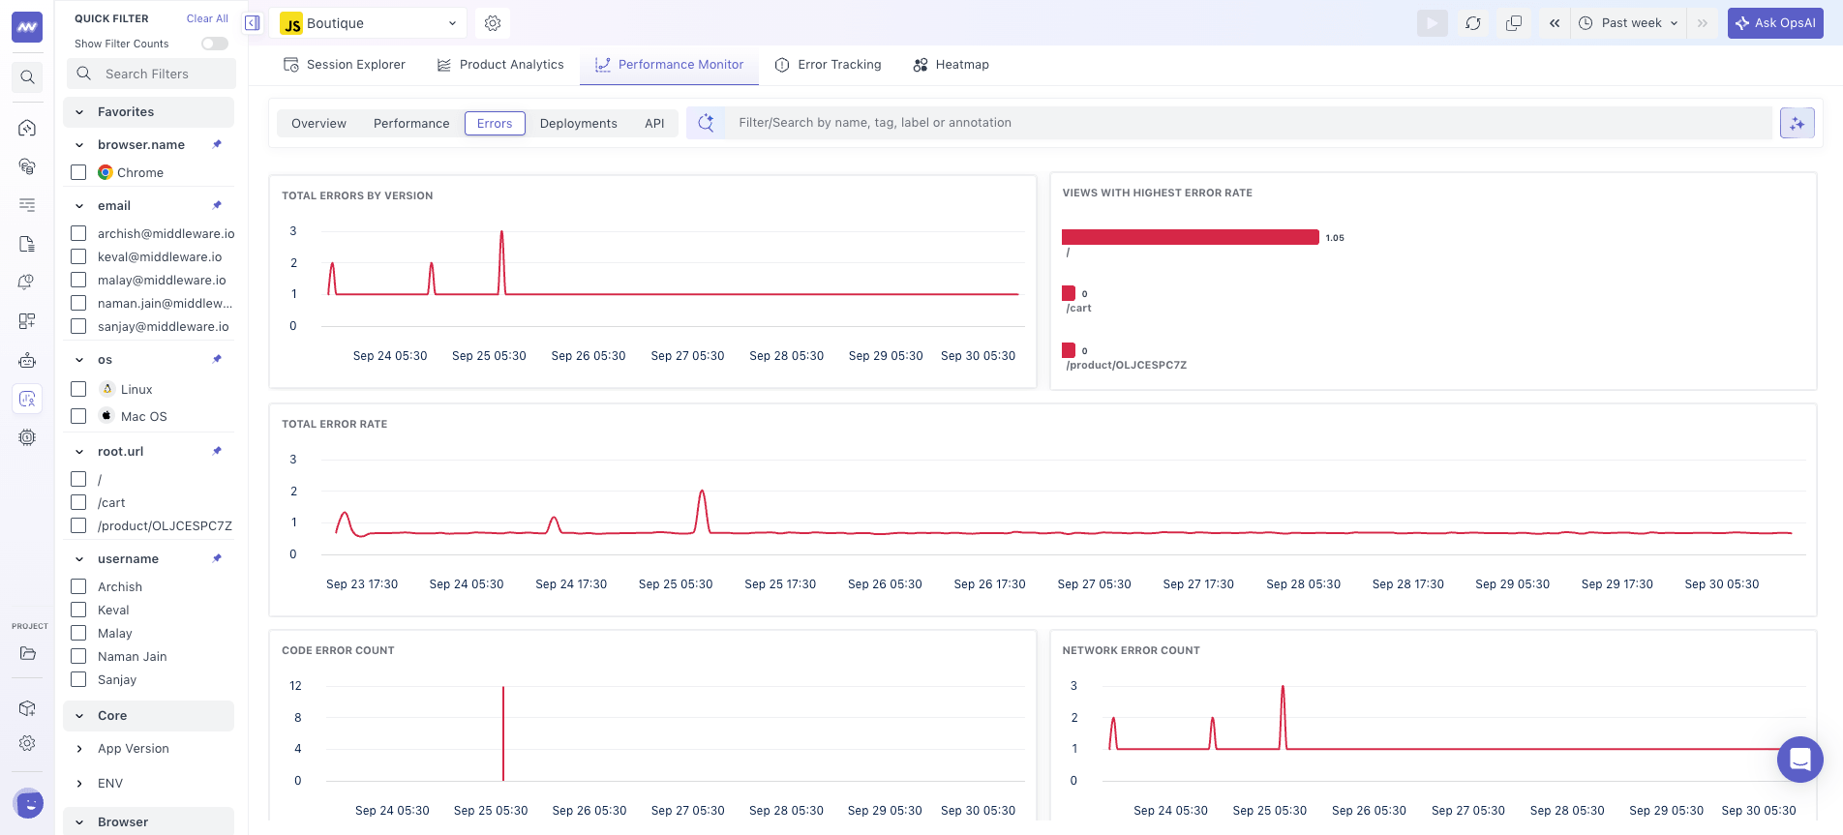The width and height of the screenshot is (1843, 835).
Task: Open the chip processor icon in sidebar
Action: (27, 437)
